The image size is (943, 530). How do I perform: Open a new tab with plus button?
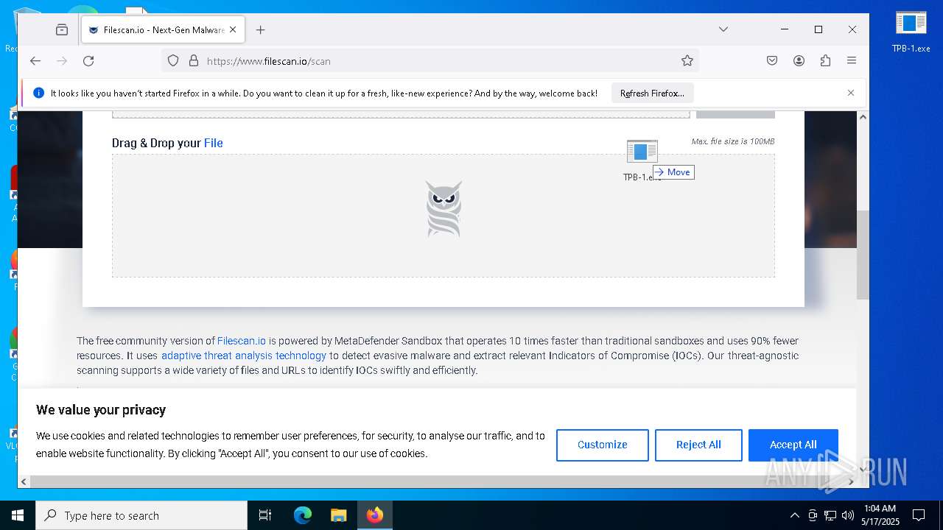coord(260,30)
